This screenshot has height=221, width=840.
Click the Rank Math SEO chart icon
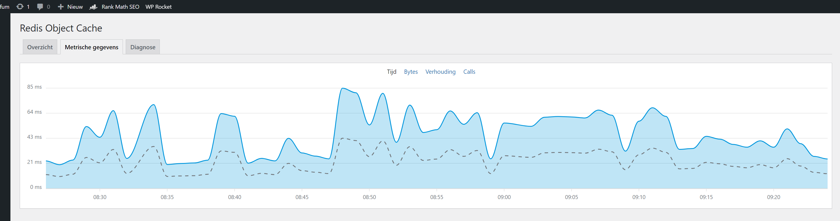[93, 7]
